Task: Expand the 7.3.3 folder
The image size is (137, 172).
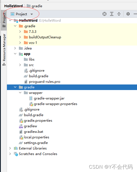Action: coord(20,32)
